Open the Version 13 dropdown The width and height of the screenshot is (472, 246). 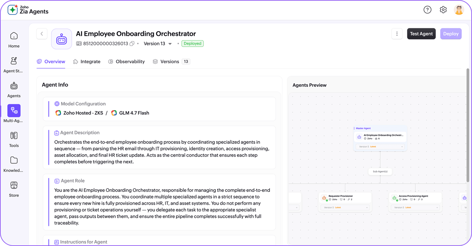(x=158, y=43)
